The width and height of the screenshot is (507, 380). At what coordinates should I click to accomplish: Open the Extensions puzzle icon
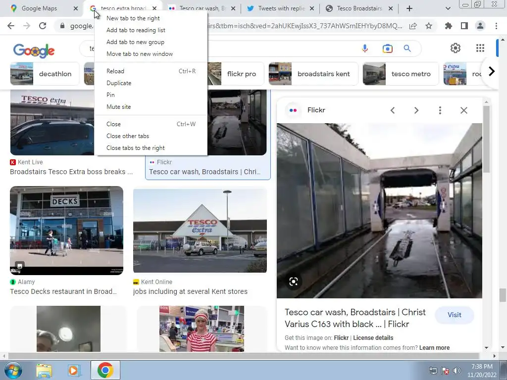coord(449,26)
